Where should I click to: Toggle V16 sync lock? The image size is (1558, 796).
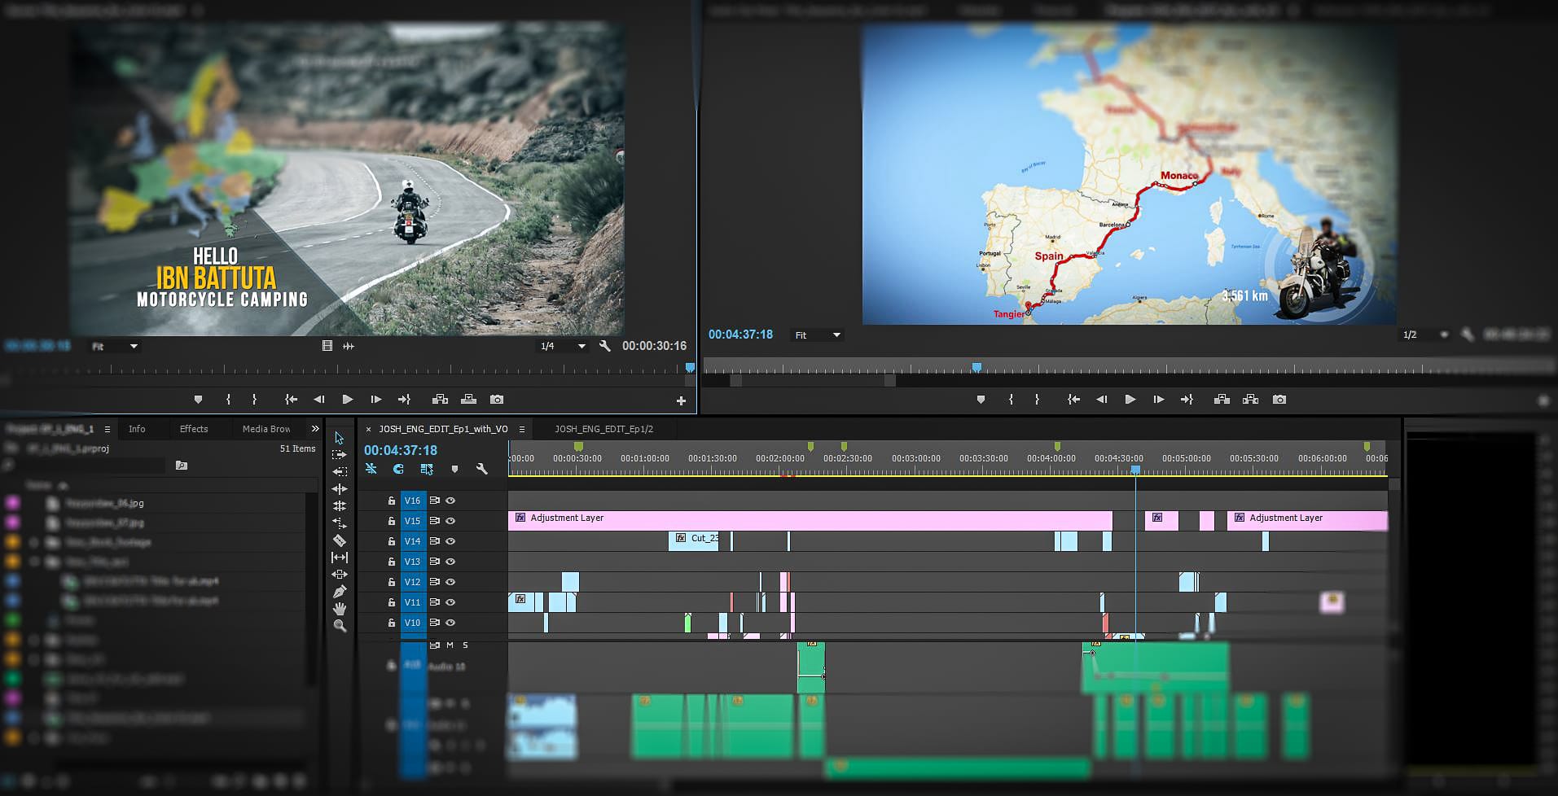point(435,501)
